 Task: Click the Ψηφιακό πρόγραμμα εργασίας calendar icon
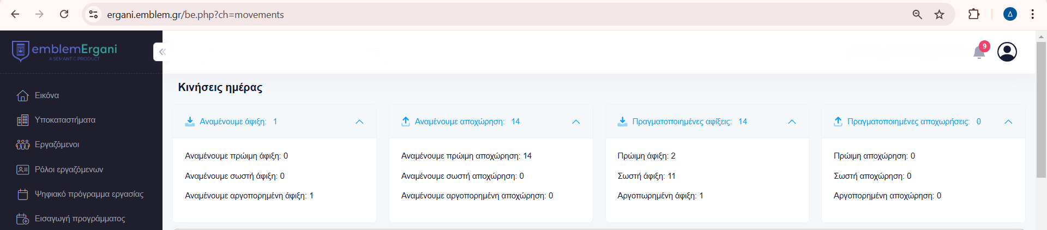point(22,194)
